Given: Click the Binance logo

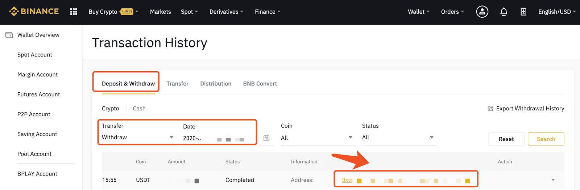Looking at the screenshot, I should [x=34, y=12].
